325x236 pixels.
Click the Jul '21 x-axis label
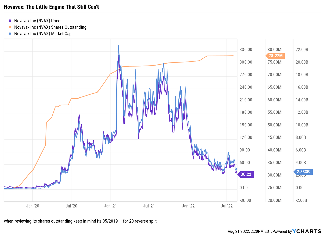[149, 206]
